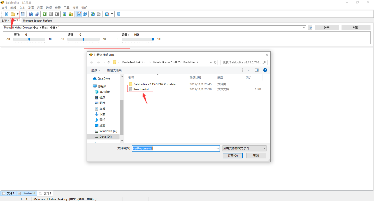Expand the dropdown arrow beside the dictionary icon
The width and height of the screenshot is (374, 201).
click(112, 14)
